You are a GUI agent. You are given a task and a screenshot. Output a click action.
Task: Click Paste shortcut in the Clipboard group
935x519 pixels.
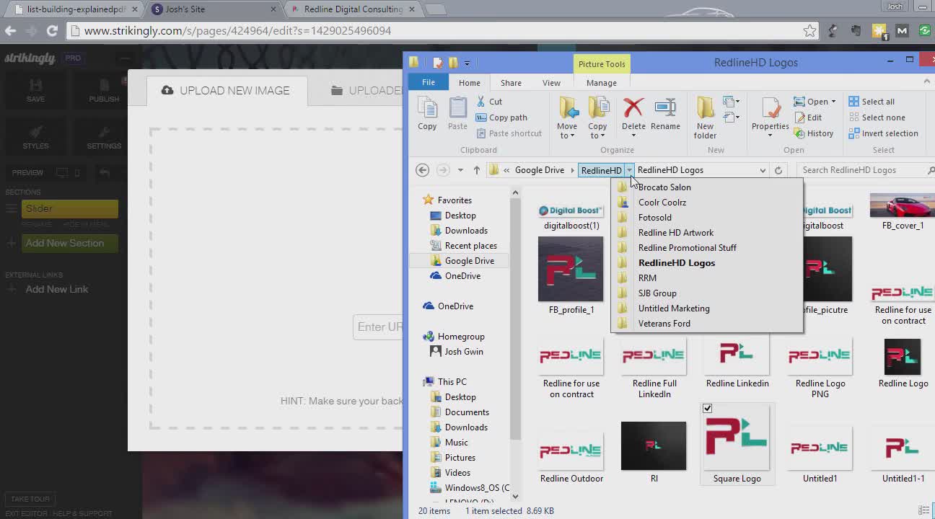[x=509, y=133]
